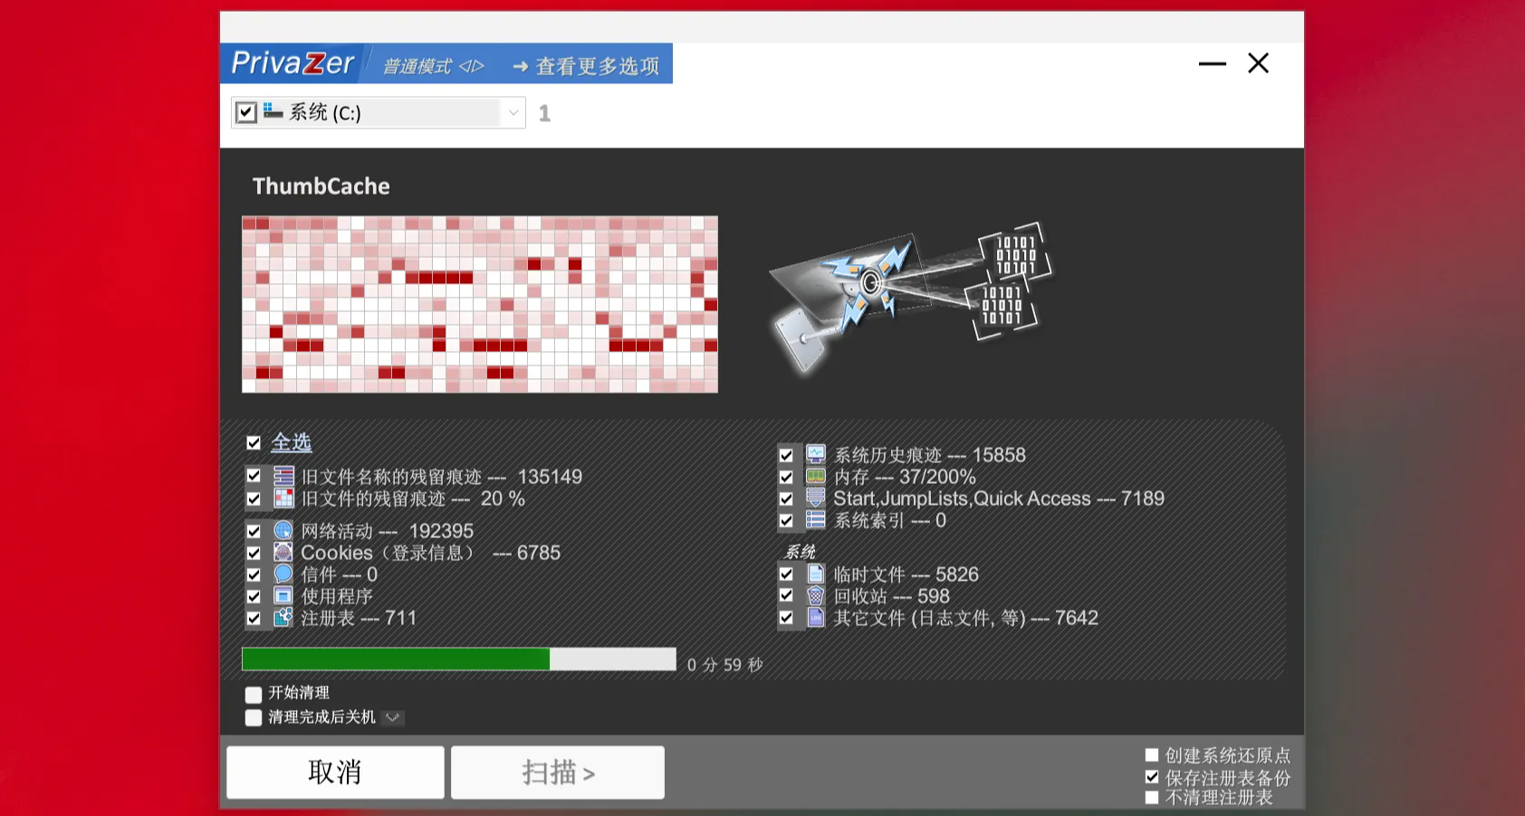Click the 取消 button

point(335,772)
